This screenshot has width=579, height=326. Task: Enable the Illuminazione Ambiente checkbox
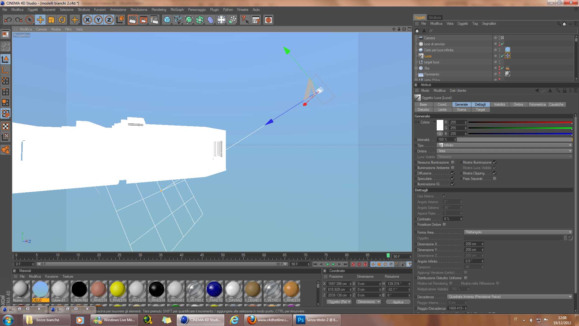click(453, 168)
